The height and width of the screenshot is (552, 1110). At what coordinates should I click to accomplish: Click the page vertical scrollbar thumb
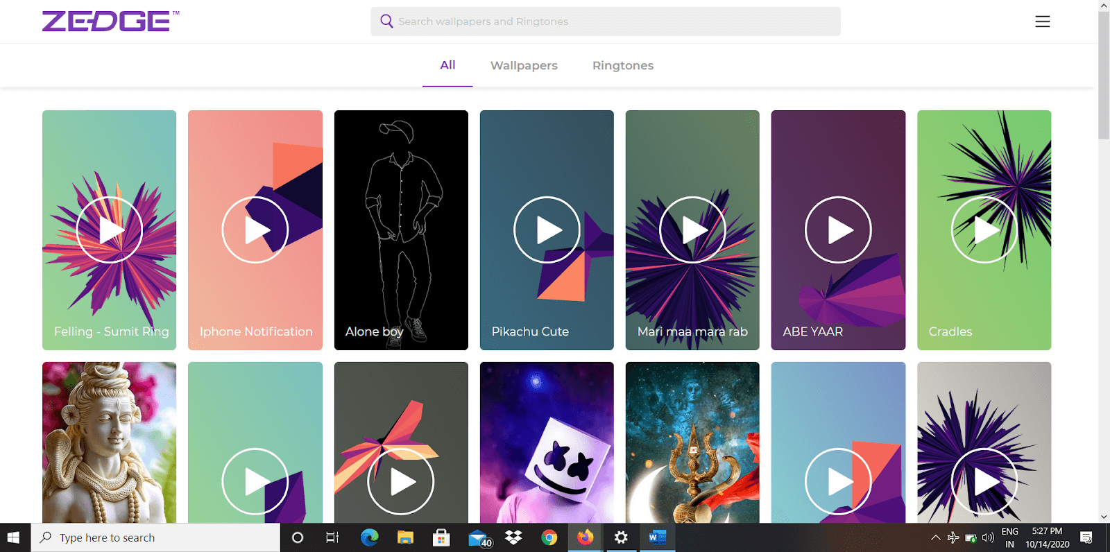point(1104,75)
